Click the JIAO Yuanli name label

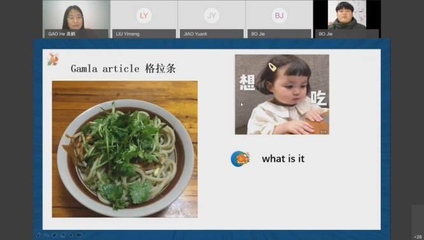tap(195, 34)
